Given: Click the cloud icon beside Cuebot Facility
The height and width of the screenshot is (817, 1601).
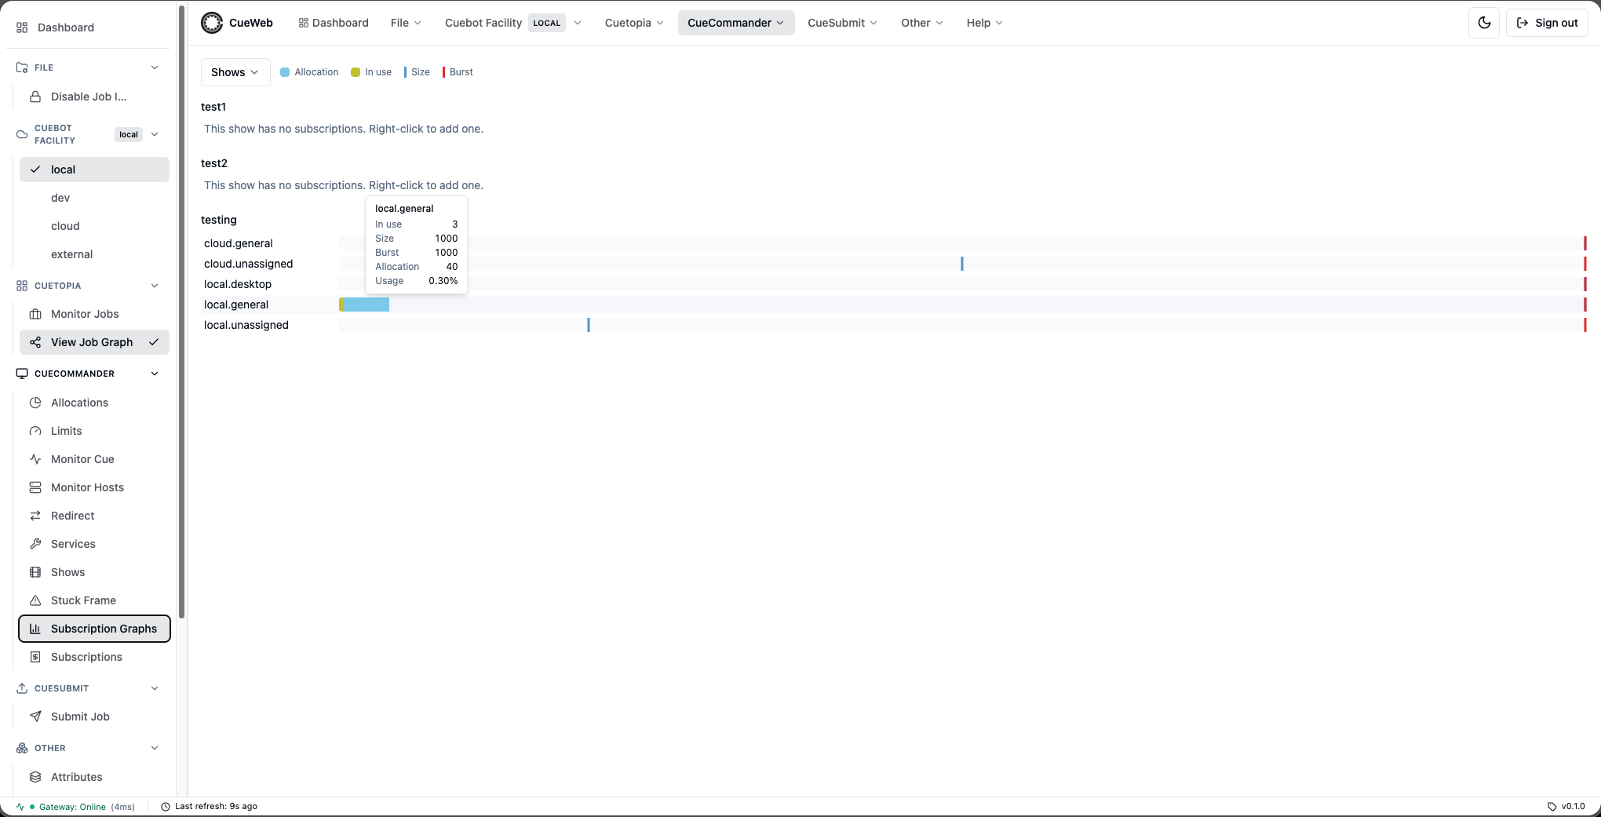Looking at the screenshot, I should (22, 134).
